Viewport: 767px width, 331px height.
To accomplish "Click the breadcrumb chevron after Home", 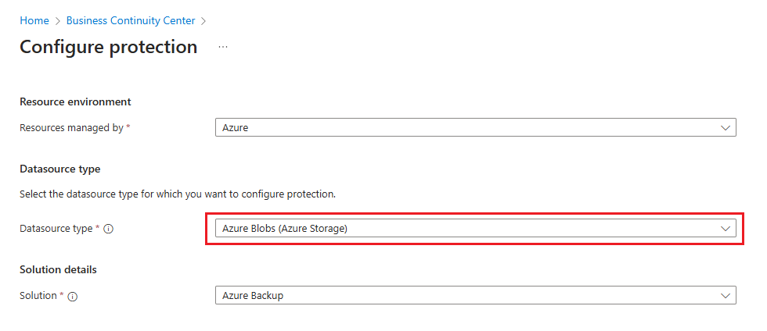I will tap(58, 21).
